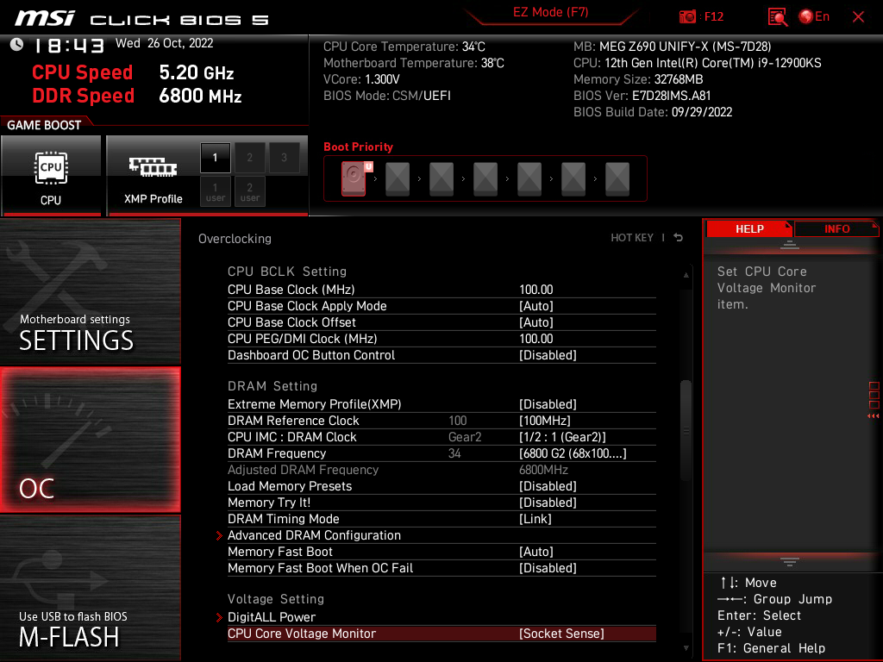Image resolution: width=883 pixels, height=662 pixels.
Task: Switch to the INFO tab
Action: pyautogui.click(x=836, y=229)
